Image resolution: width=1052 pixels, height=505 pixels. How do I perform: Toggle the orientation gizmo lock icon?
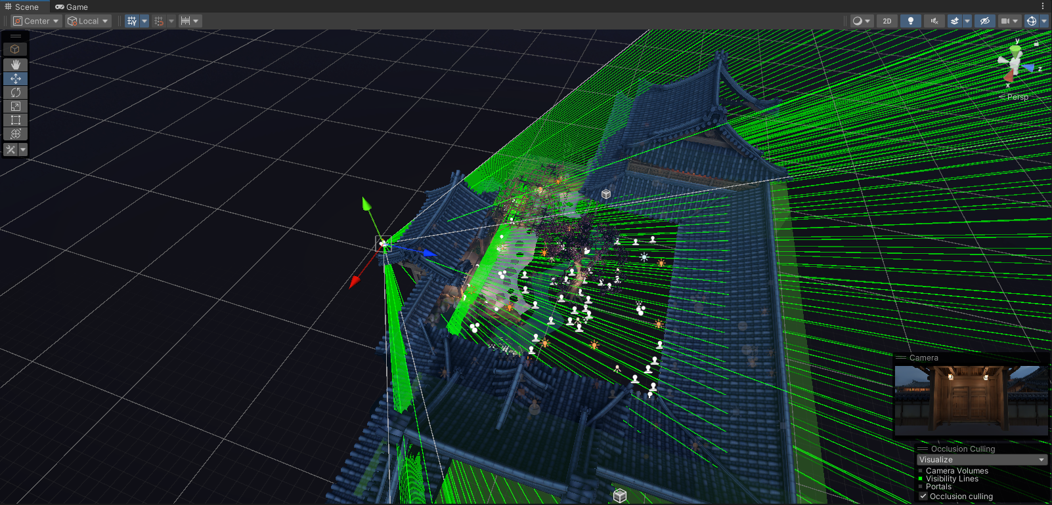pos(1036,44)
